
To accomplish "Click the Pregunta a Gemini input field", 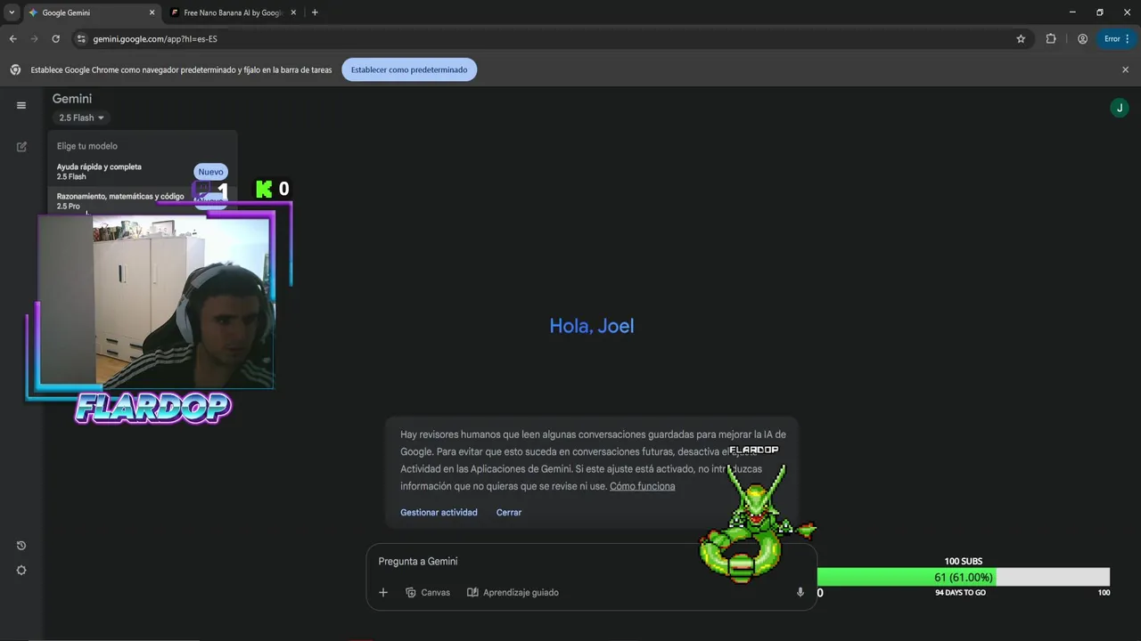I will 591,561.
